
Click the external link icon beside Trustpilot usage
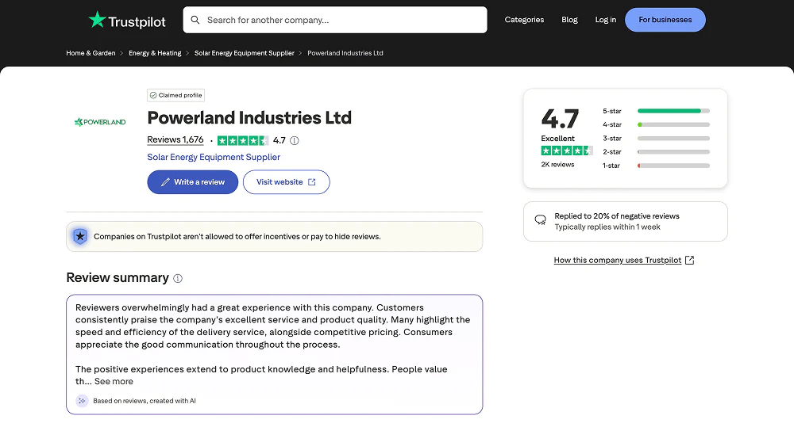pyautogui.click(x=689, y=261)
